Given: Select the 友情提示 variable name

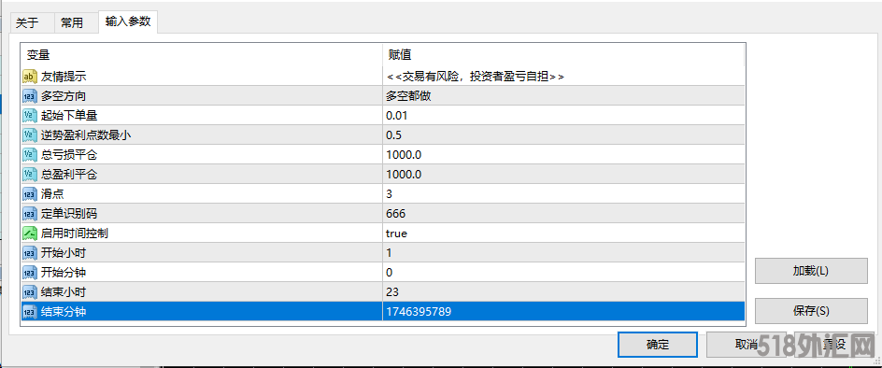Looking at the screenshot, I should coord(64,76).
